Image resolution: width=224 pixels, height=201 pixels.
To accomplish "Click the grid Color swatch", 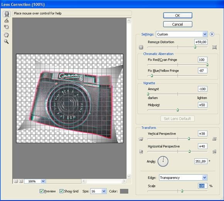I will [x=124, y=191].
